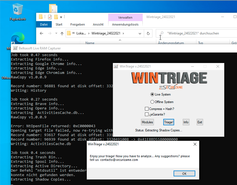
Task: Expand the hidden breadcrumb chevrons (<<)
Action: click(73, 33)
